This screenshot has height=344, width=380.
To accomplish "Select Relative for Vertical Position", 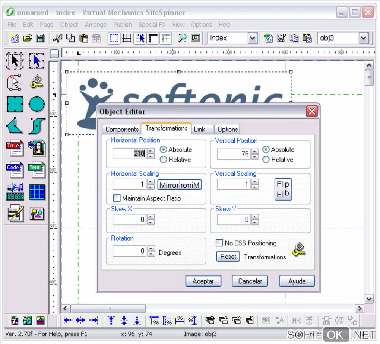I will pos(266,159).
